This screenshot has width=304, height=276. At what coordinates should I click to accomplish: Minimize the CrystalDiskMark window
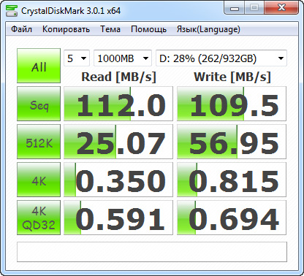[x=235, y=8]
